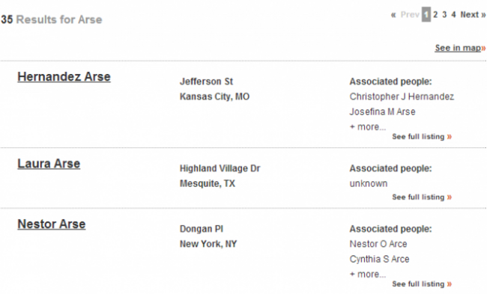Click the Prev pagination link
The image size is (487, 294).
tap(410, 14)
